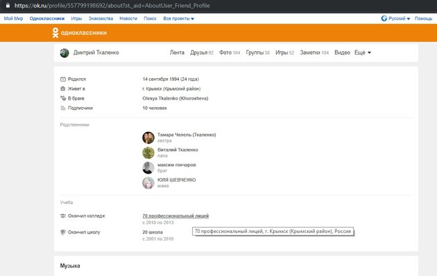Click the мама relation label
437x276 pixels.
point(163,186)
